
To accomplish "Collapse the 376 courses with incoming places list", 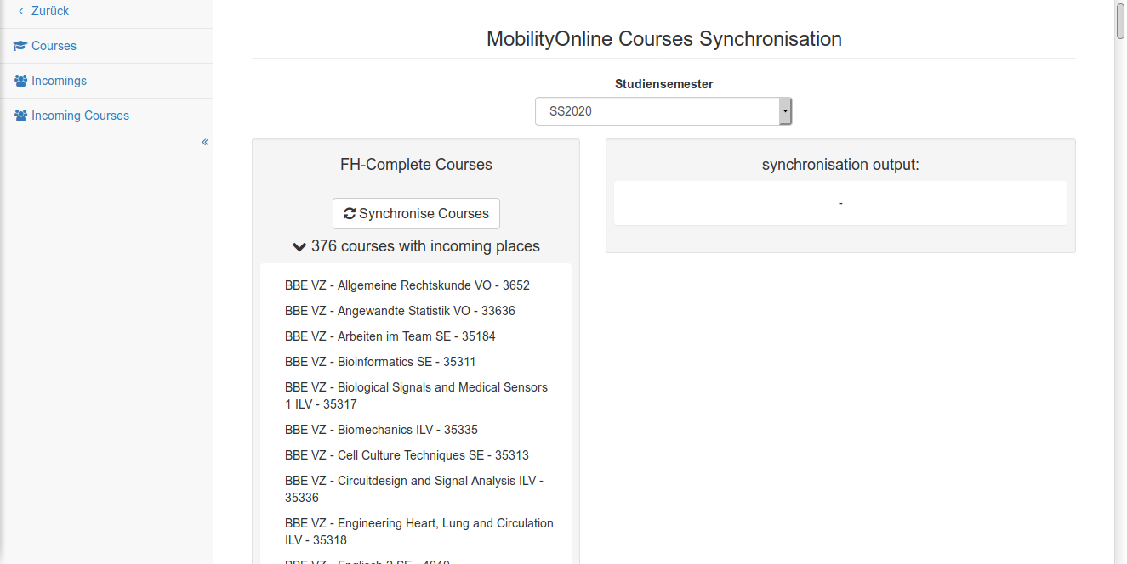I will [299, 247].
